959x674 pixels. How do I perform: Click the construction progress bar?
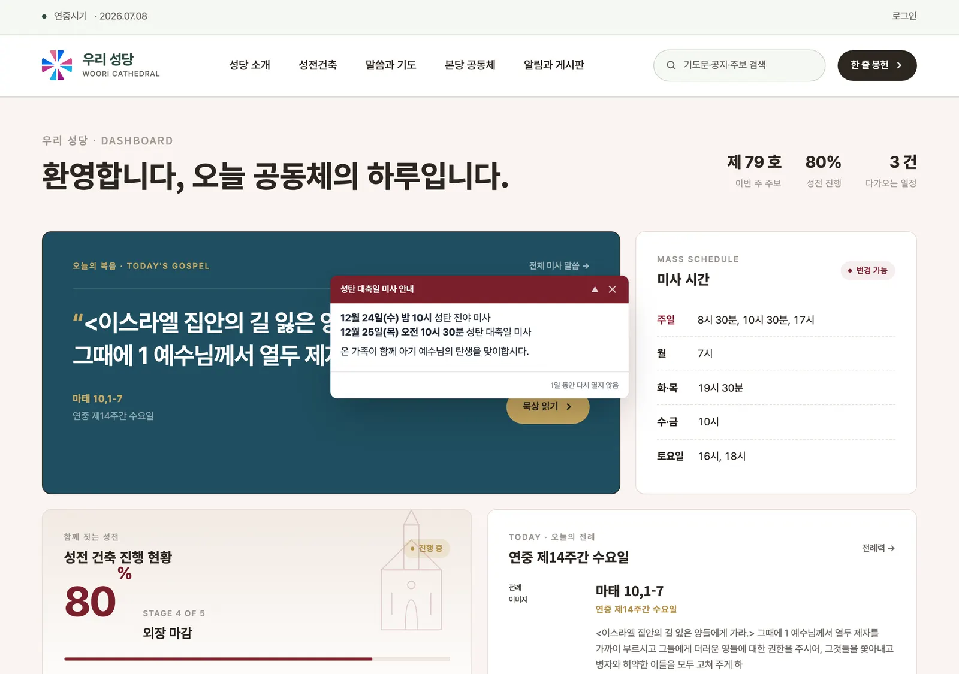point(257,659)
